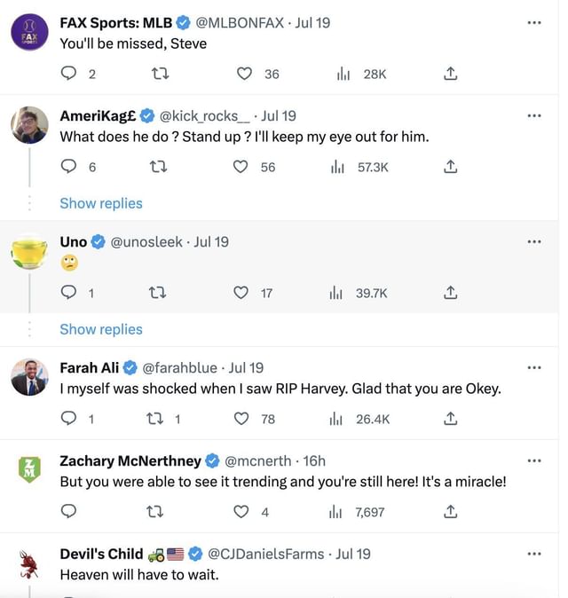Like the AmeriKag£ tweet

(x=241, y=167)
